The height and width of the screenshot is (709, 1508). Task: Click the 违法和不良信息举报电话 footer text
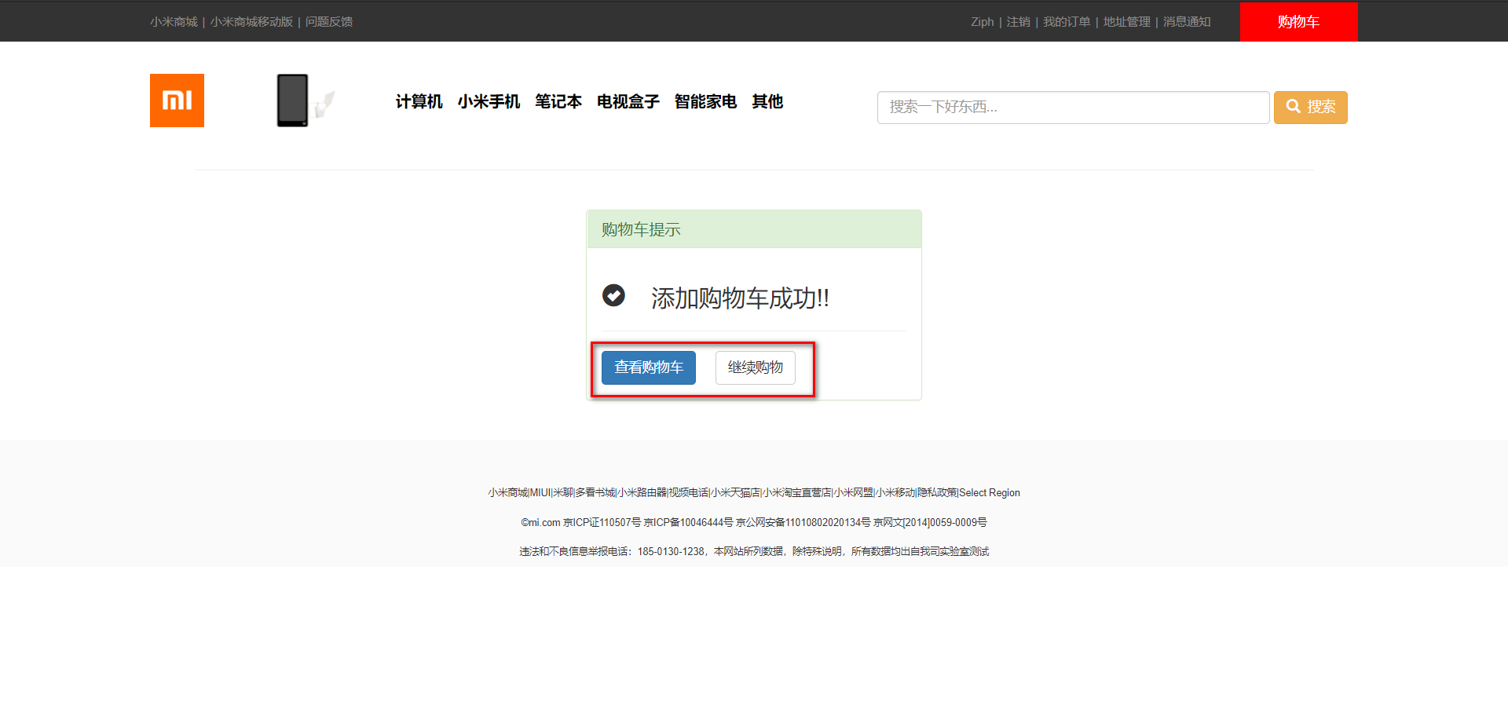coord(754,551)
